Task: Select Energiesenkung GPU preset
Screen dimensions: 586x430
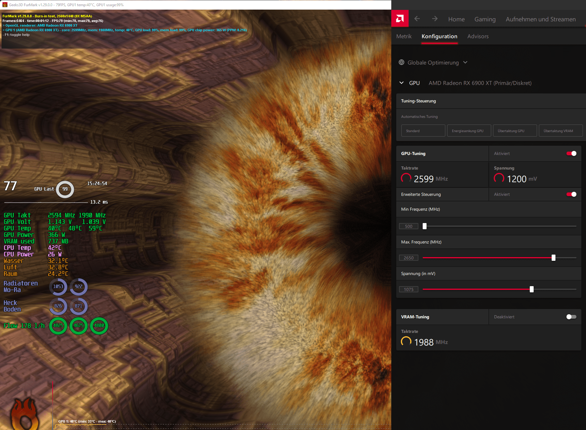Action: click(469, 131)
